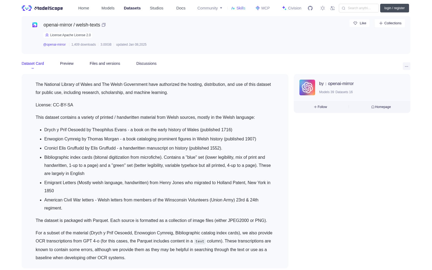The height and width of the screenshot is (270, 432).
Task: Toggle the light/dark theme sun icon
Action: pyautogui.click(x=323, y=8)
